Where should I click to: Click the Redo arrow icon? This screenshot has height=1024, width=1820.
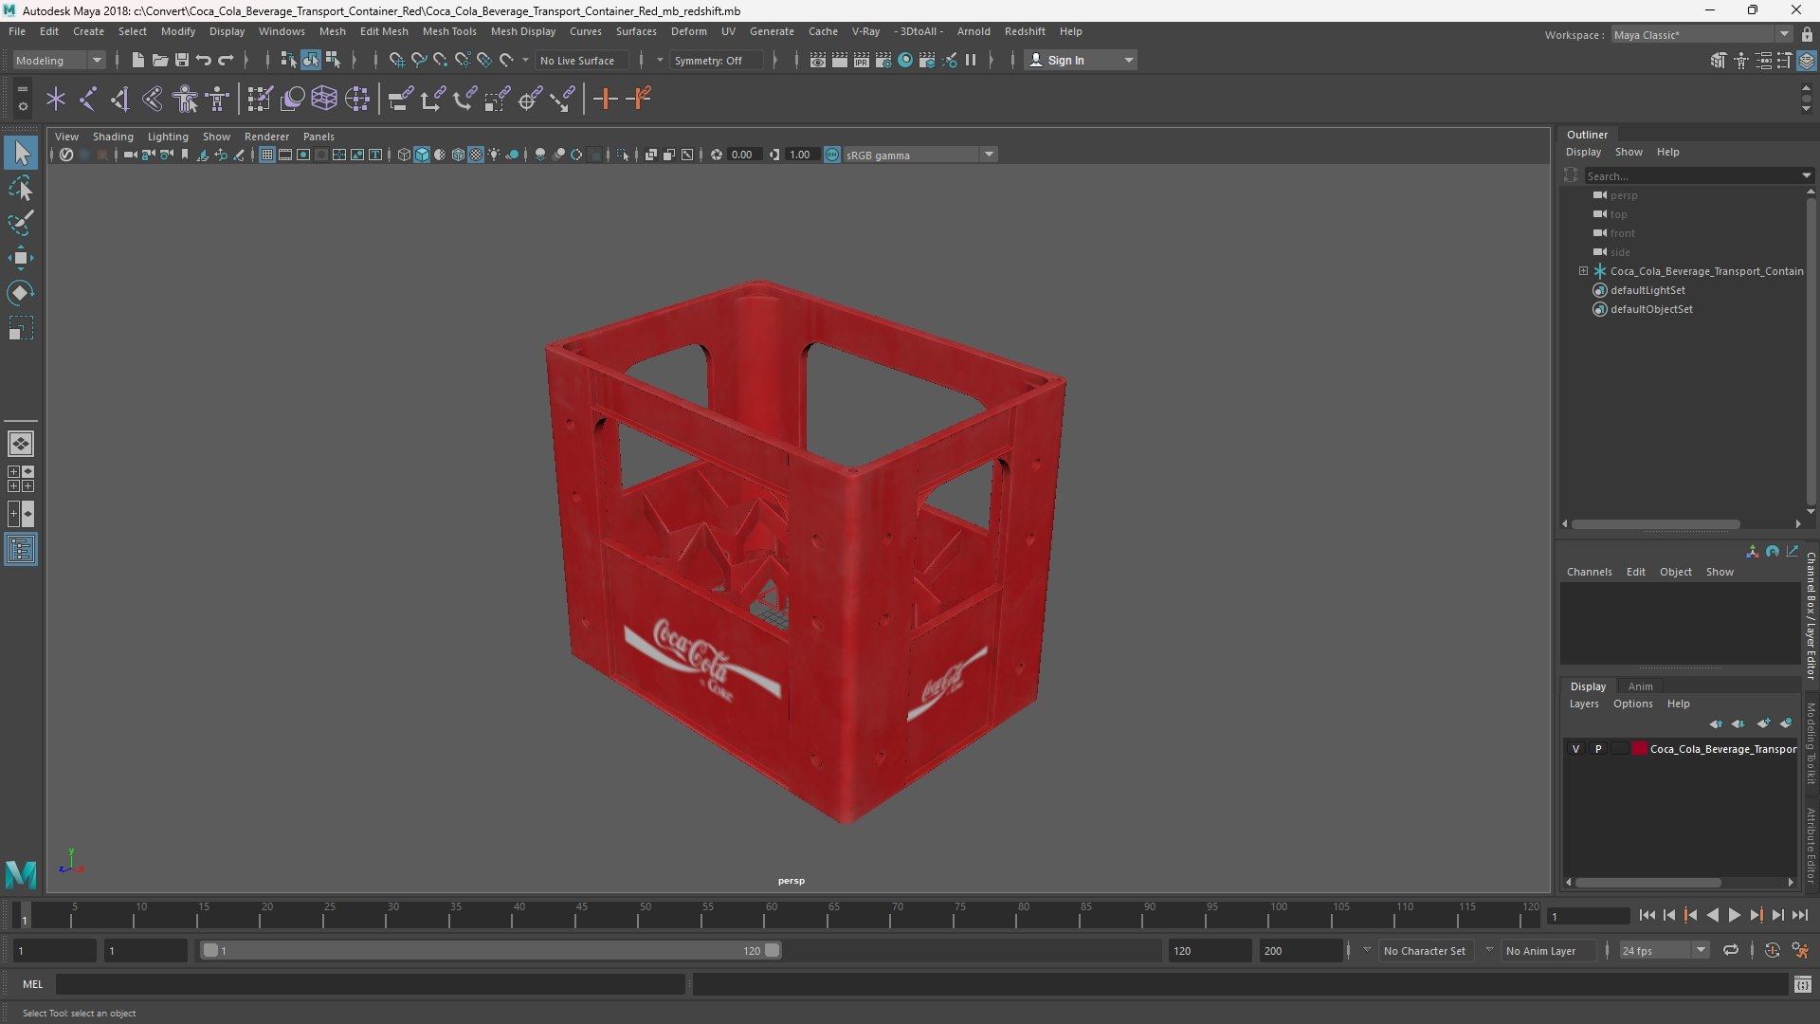226,60
